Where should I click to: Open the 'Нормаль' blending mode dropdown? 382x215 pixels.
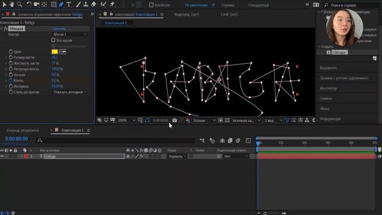(x=177, y=156)
